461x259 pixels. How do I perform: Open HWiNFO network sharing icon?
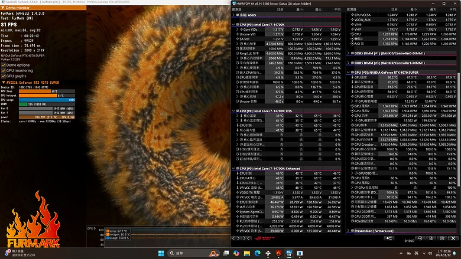pyautogui.click(x=389, y=238)
